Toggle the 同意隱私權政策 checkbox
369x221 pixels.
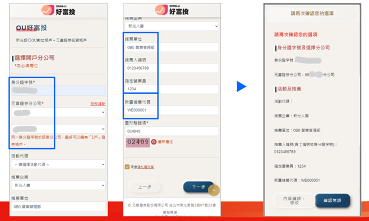[127, 167]
